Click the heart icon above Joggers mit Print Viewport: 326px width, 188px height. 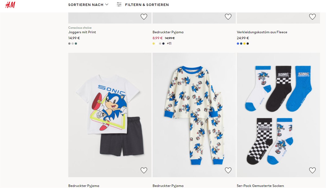(x=144, y=17)
